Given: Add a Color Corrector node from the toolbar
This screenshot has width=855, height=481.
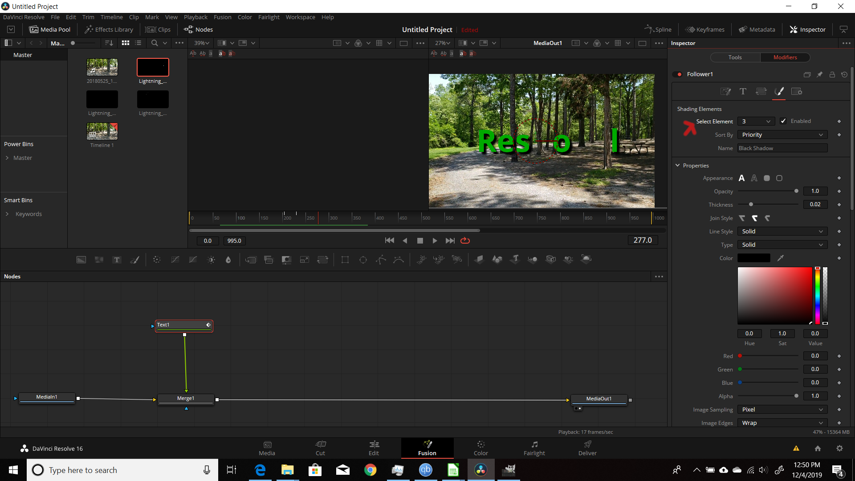Looking at the screenshot, I should (x=157, y=260).
